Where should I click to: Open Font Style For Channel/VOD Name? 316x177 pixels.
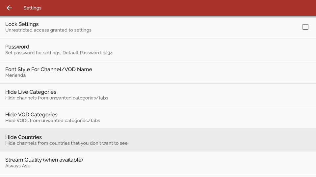pos(158,72)
